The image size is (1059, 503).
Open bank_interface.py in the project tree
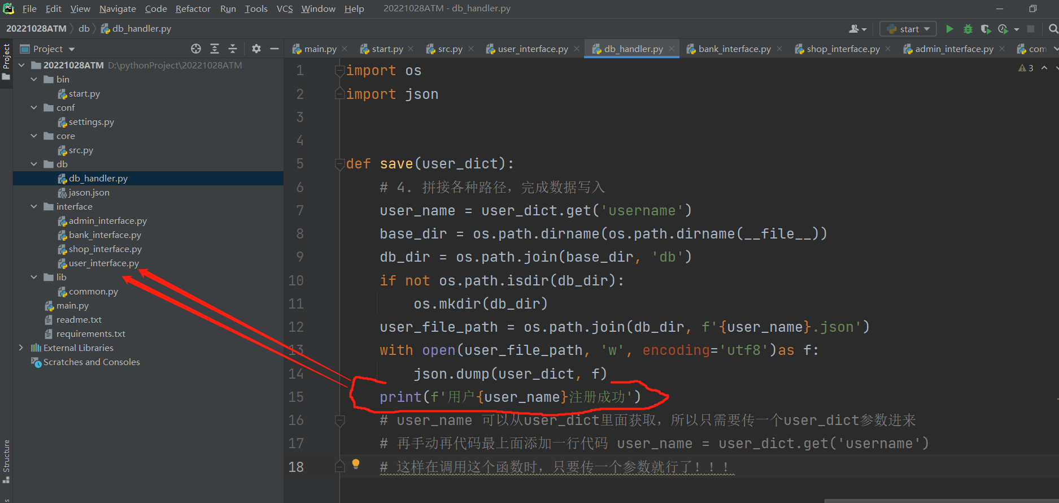(x=105, y=235)
